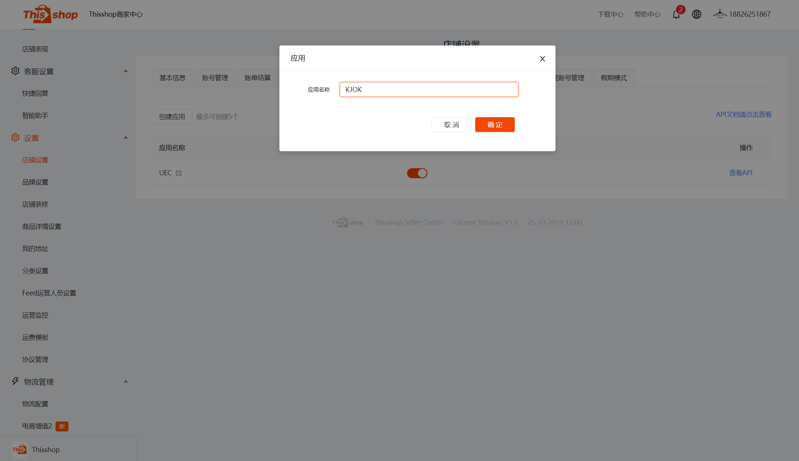The width and height of the screenshot is (799, 461).
Task: Click the 操作 column header
Action: click(746, 148)
